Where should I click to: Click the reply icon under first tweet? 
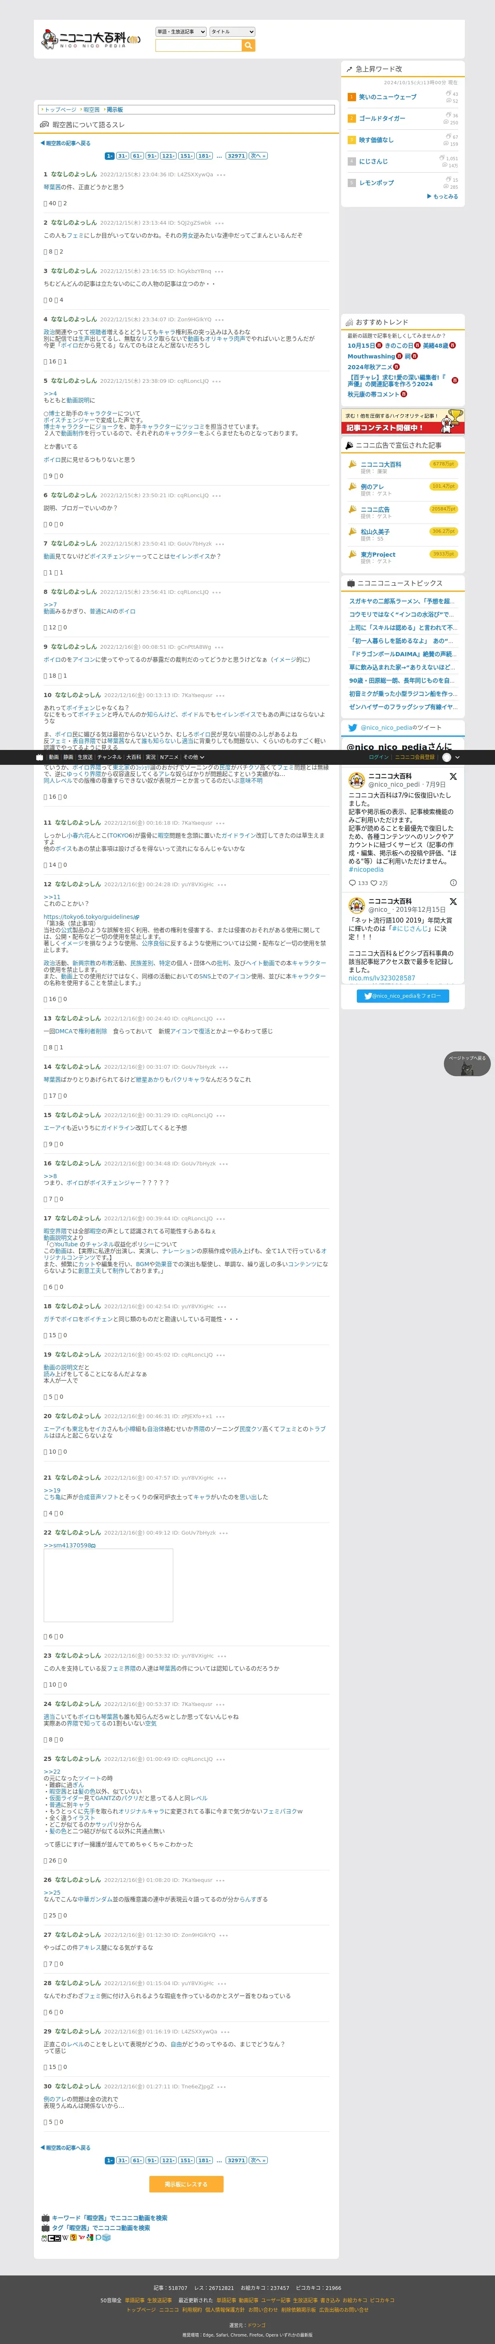pos(352,883)
